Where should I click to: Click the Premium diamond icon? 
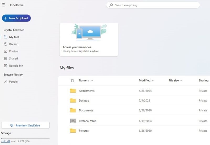pos(12,126)
